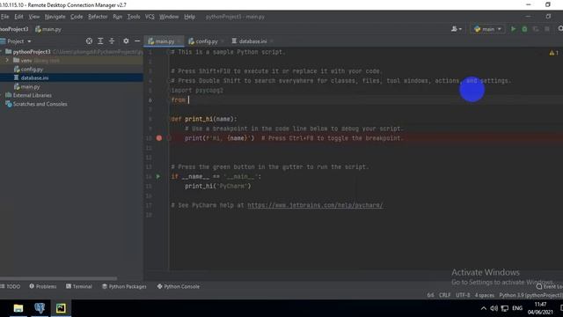Open pgAdmin elephant icon in taskbar
Viewport: 563px width, 317px height.
40,308
